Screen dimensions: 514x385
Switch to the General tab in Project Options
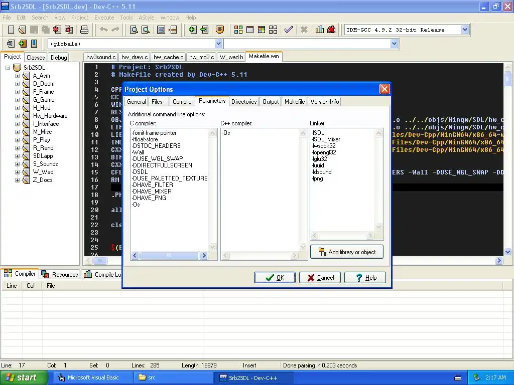(x=137, y=102)
